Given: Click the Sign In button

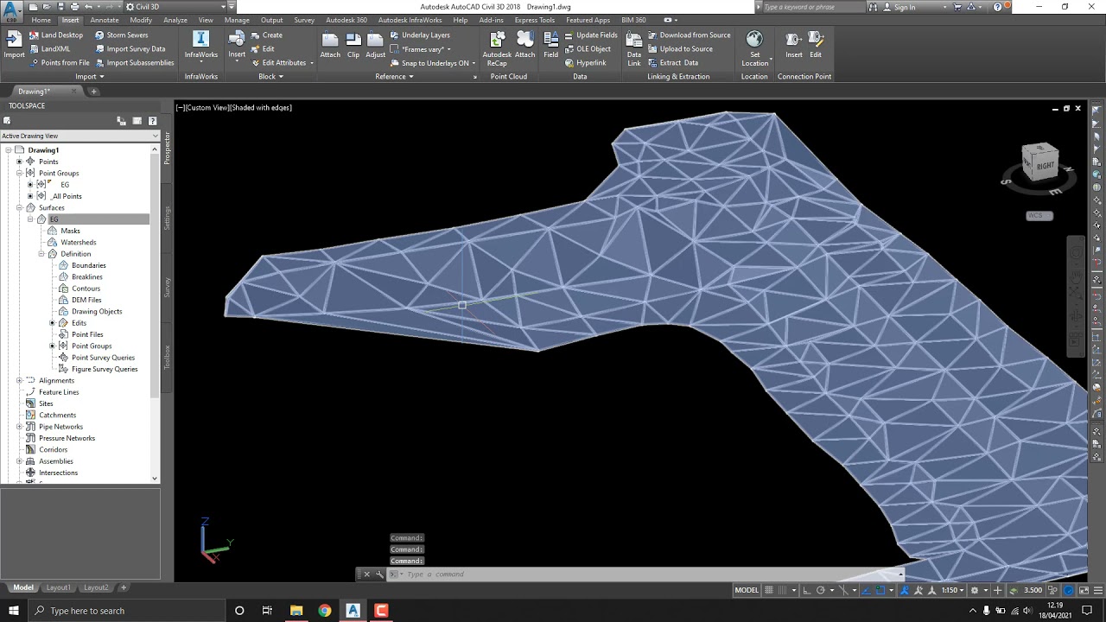Looking at the screenshot, I should pos(899,7).
